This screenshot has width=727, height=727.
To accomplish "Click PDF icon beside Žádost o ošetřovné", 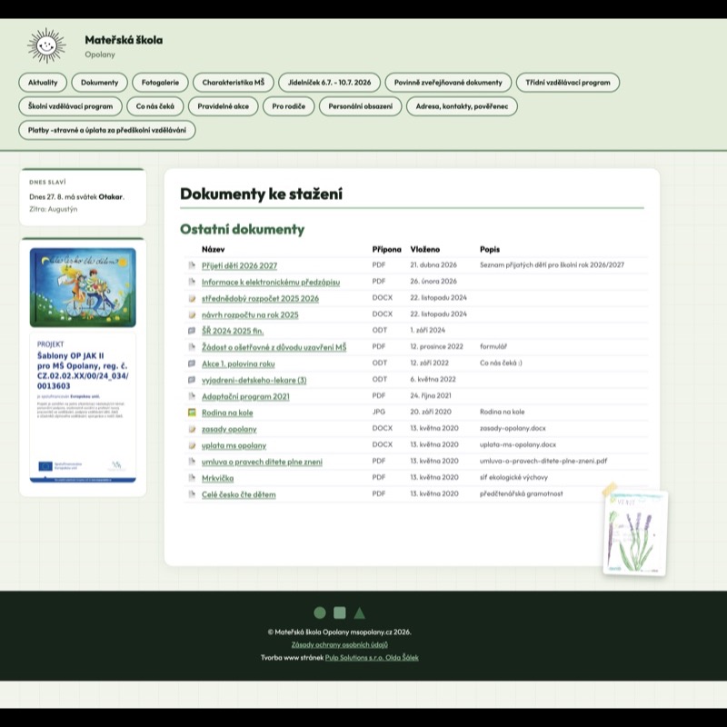I will (192, 347).
